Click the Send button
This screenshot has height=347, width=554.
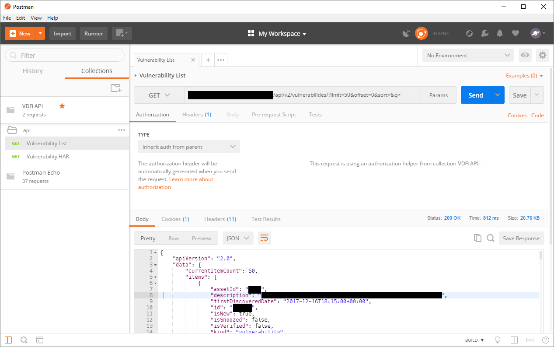click(x=476, y=95)
